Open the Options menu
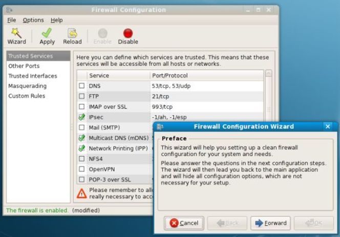This screenshot has height=237, width=340. [x=33, y=20]
